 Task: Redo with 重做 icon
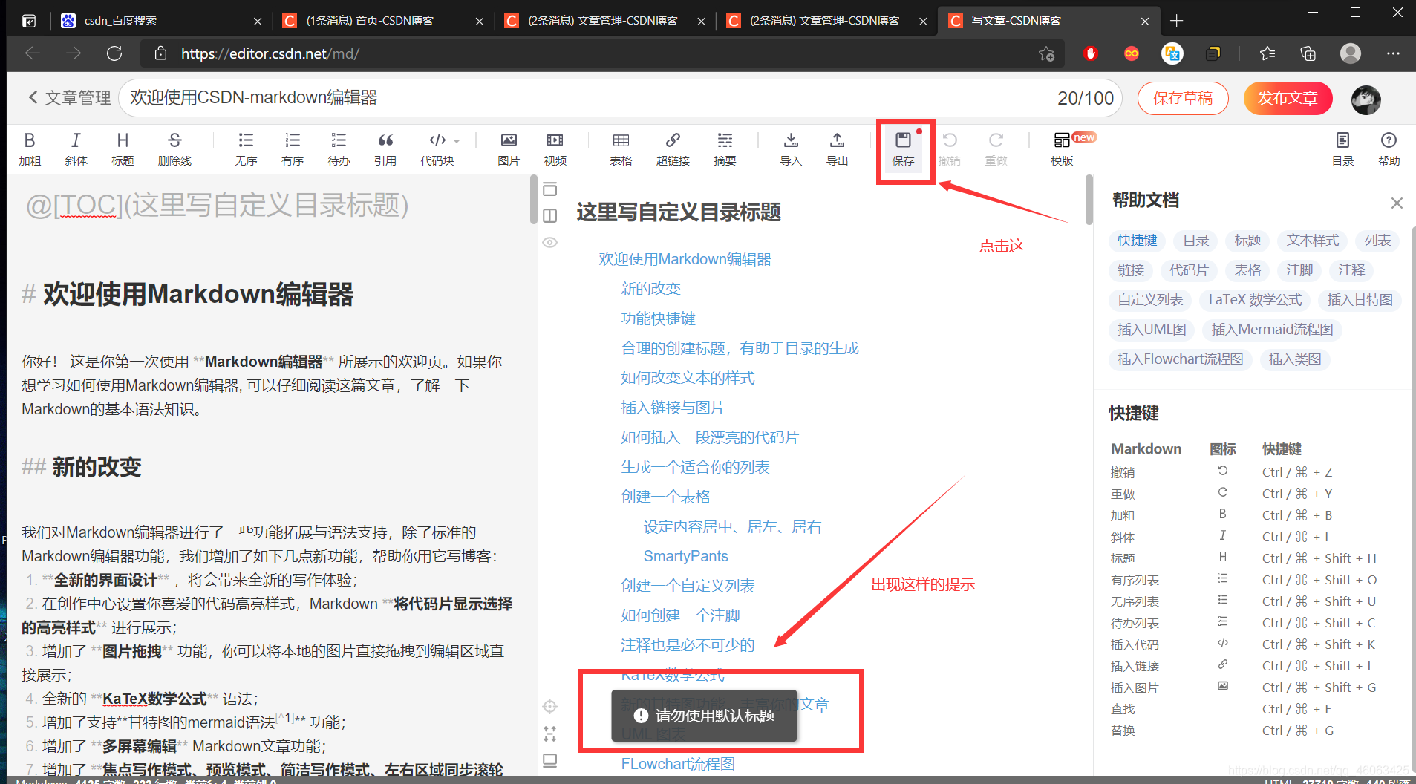pos(996,148)
